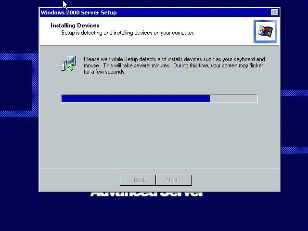Click the Installing Devices heading
This screenshot has height=231, width=308.
(x=75, y=26)
